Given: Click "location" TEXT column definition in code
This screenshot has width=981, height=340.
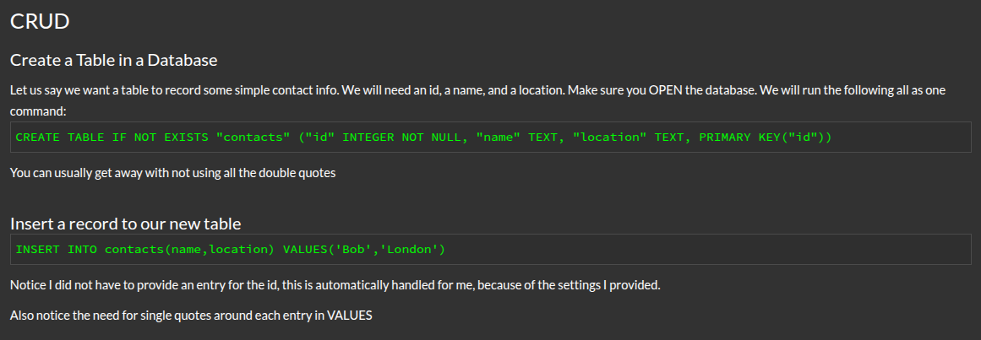Looking at the screenshot, I should tap(628, 137).
